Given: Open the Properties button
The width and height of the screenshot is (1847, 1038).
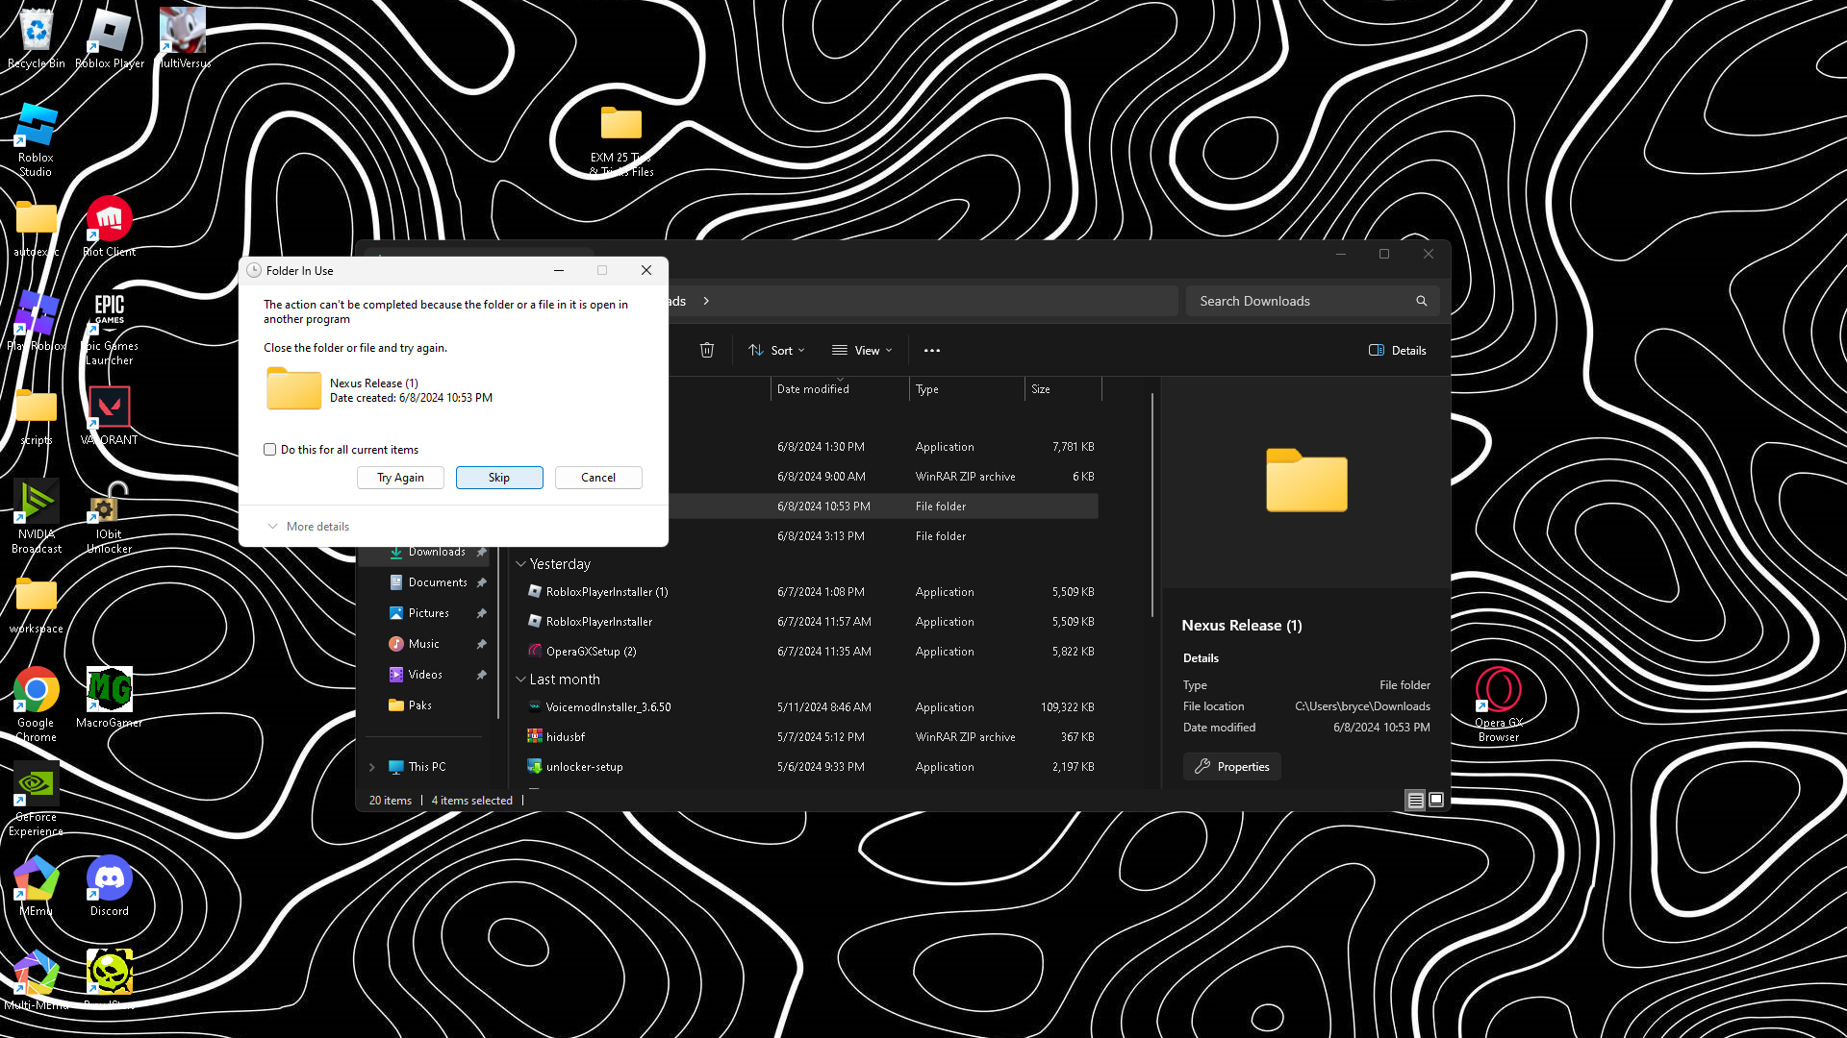Looking at the screenshot, I should 1231,767.
